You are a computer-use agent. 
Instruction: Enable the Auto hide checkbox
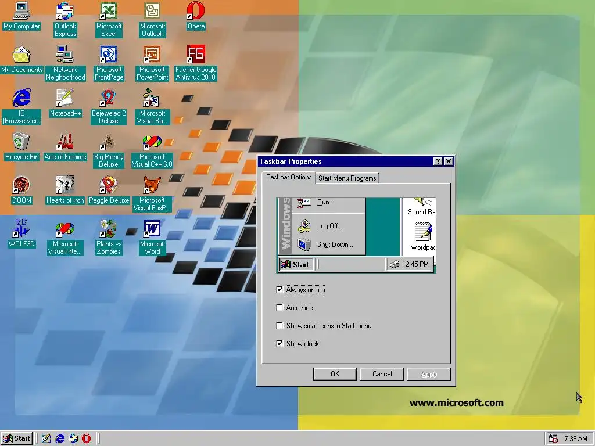coord(279,308)
